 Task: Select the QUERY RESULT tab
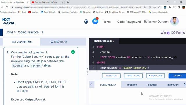coord(108,85)
